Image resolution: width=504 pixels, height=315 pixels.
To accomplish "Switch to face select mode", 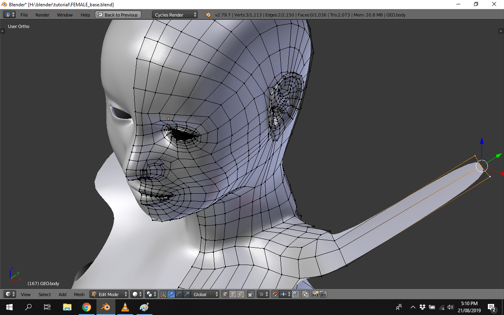I will [240, 294].
